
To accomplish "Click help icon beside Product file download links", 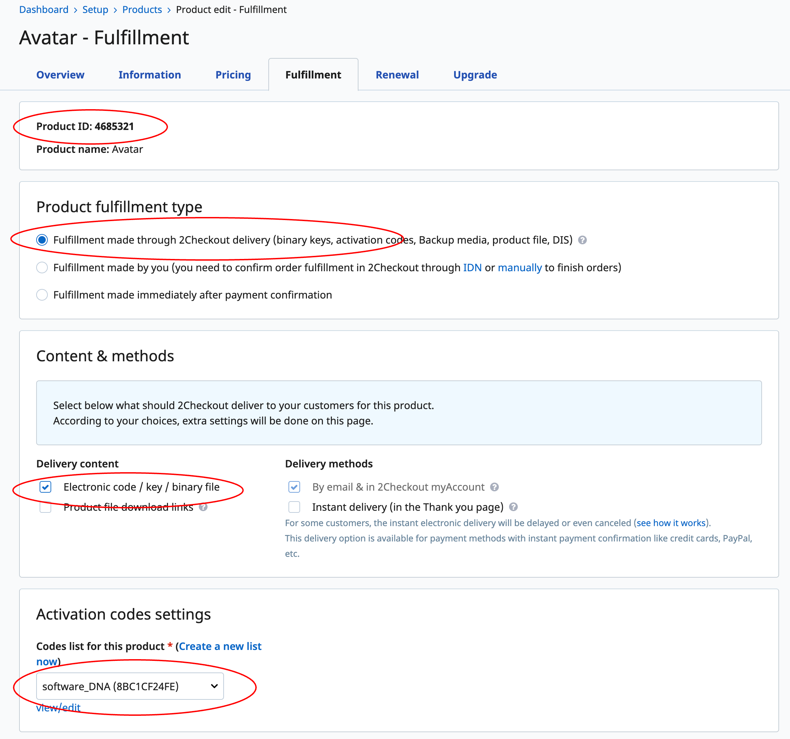I will 203,507.
